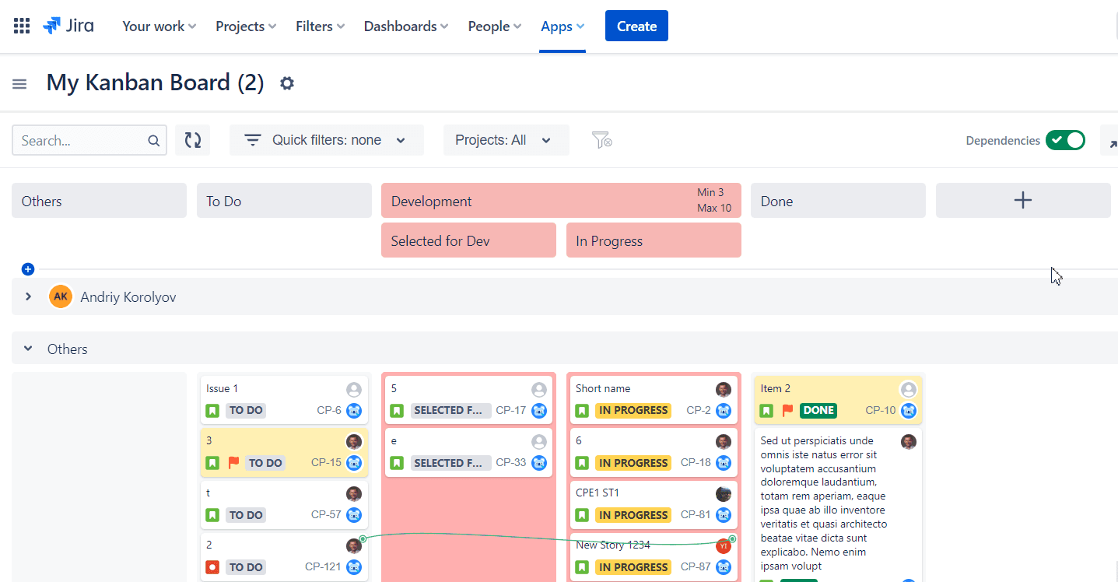Click the Create button
The width and height of the screenshot is (1118, 582).
click(x=636, y=26)
